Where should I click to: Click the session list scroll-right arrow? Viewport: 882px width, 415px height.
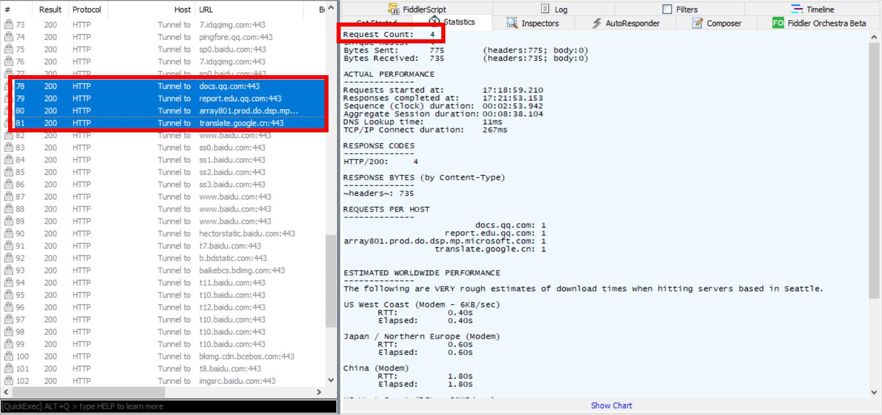[x=318, y=392]
